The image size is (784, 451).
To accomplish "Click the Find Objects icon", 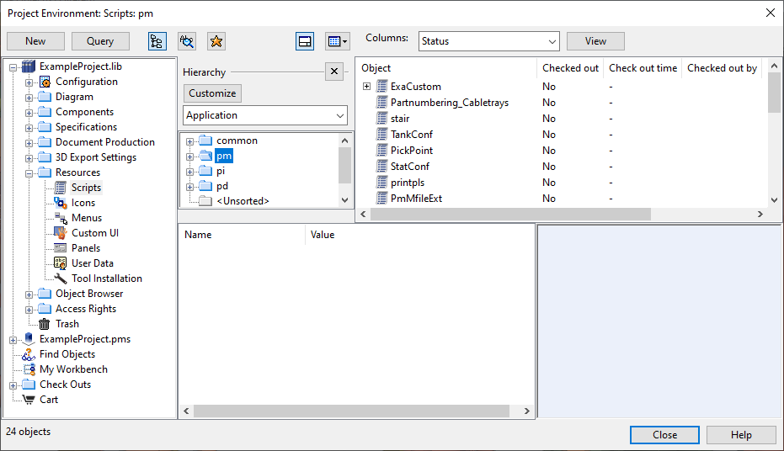I will click(29, 354).
